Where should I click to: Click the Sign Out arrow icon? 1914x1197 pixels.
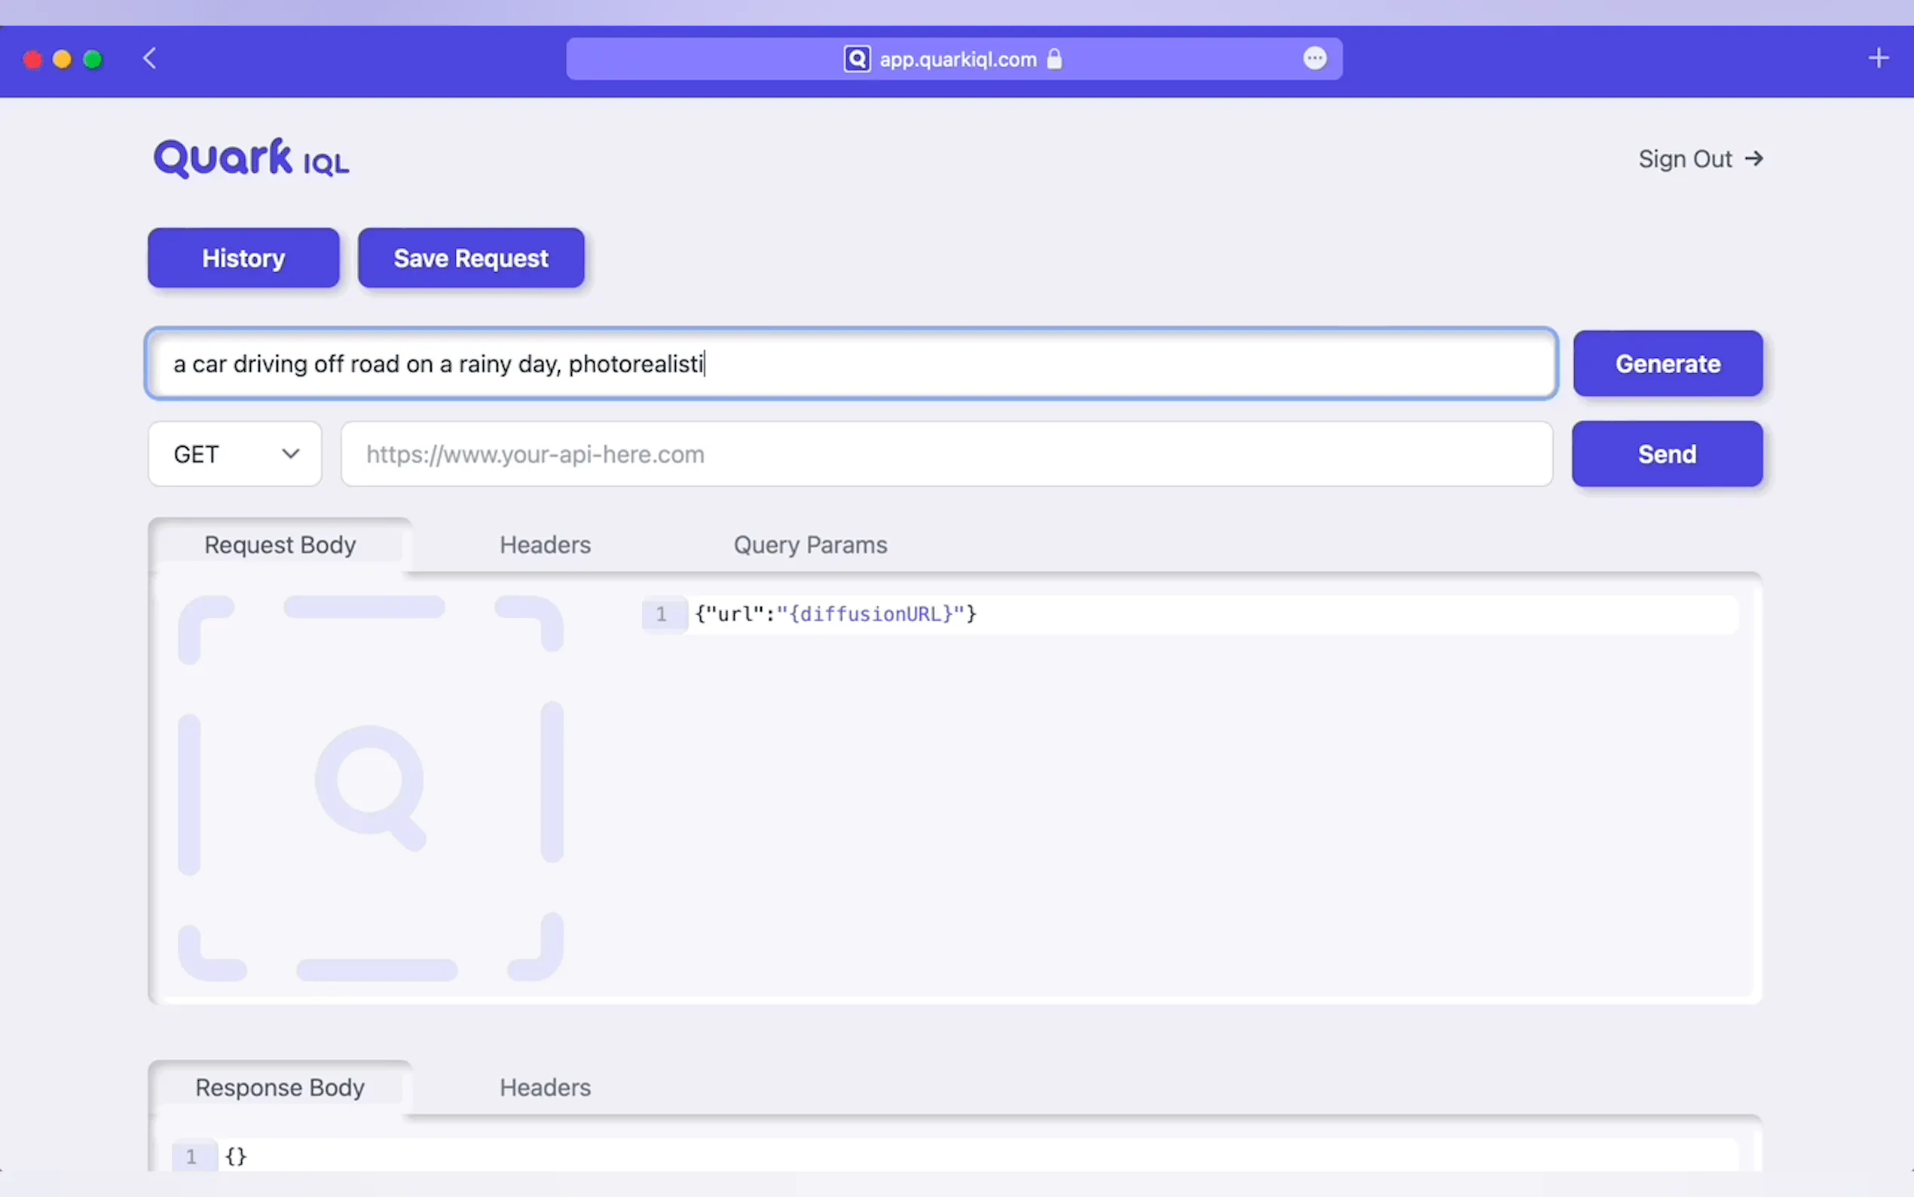point(1754,159)
